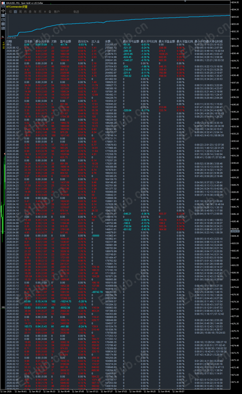Click the 最大浮亏比例 column header
Screen dimensions: 242x394
click(149, 41)
